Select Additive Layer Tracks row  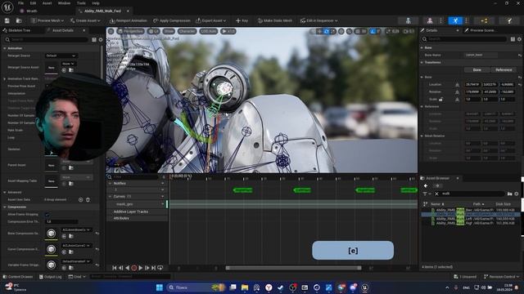(x=138, y=212)
